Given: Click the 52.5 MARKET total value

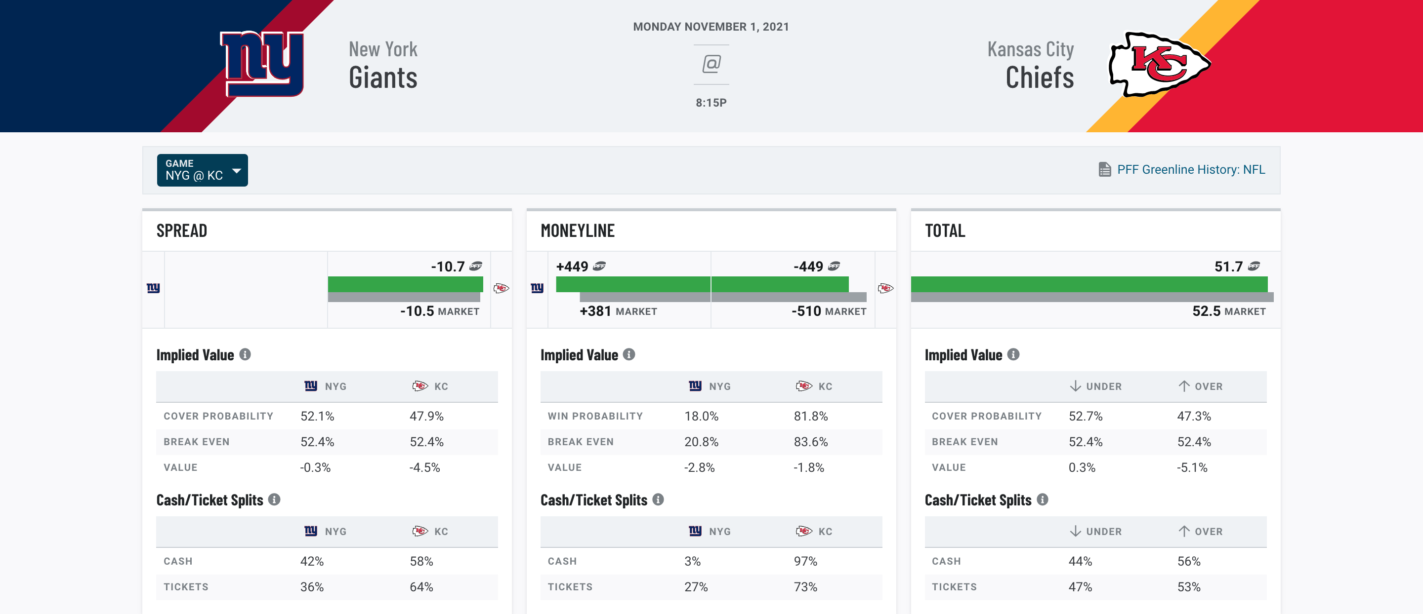Looking at the screenshot, I should click(1228, 311).
